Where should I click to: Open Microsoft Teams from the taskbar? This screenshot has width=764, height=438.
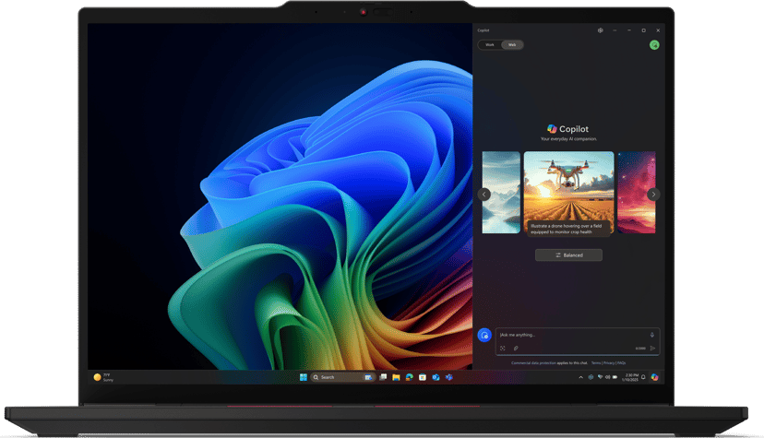[448, 377]
